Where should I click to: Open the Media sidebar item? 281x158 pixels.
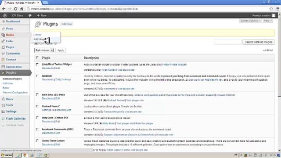tap(10, 35)
